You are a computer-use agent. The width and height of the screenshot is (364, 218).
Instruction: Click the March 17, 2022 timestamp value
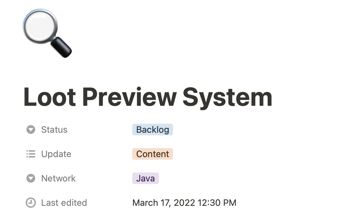click(x=184, y=203)
